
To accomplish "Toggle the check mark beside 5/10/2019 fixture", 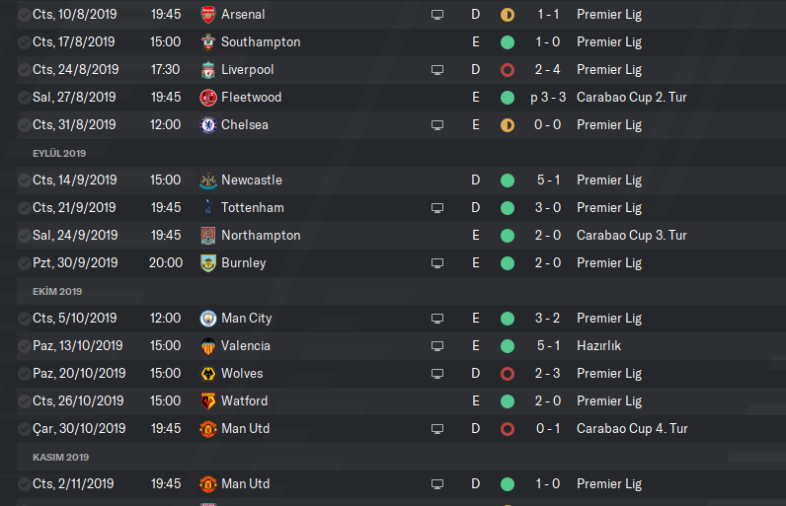I will point(24,319).
